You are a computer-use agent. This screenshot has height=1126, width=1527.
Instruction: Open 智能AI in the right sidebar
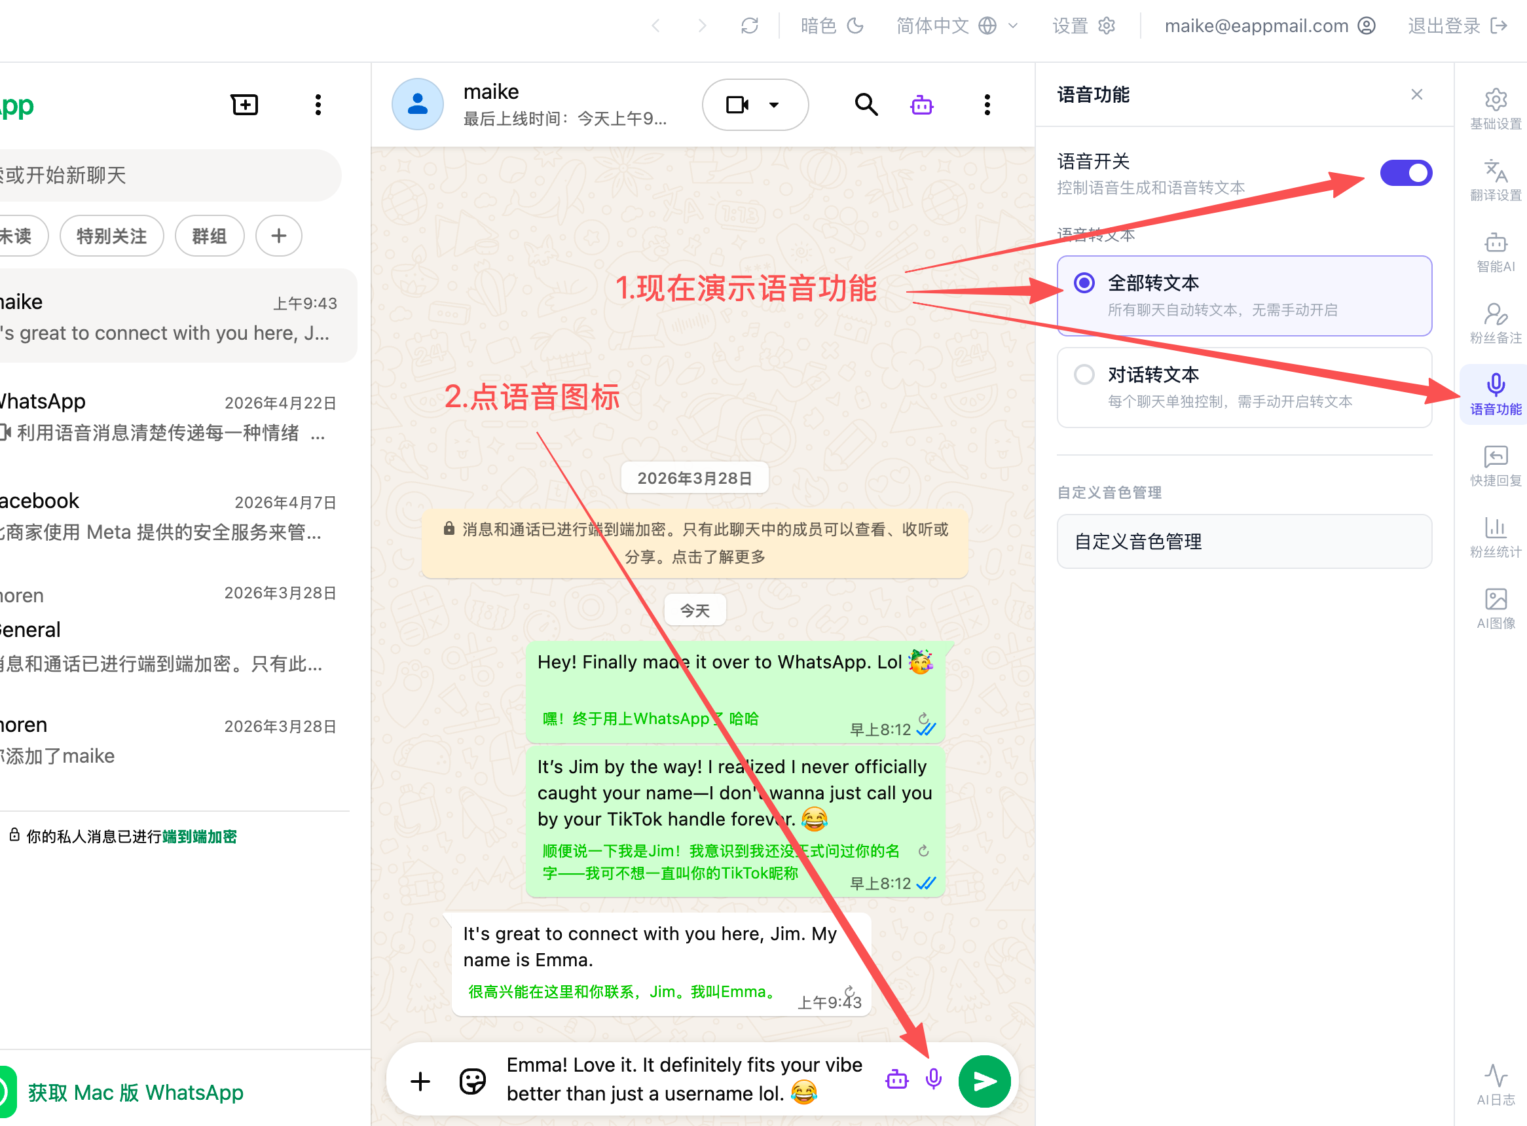(x=1496, y=252)
